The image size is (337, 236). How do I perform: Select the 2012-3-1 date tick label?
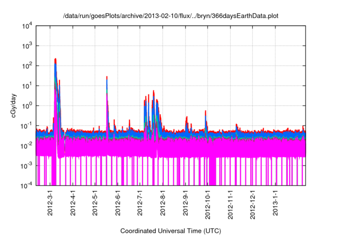click(x=51, y=204)
